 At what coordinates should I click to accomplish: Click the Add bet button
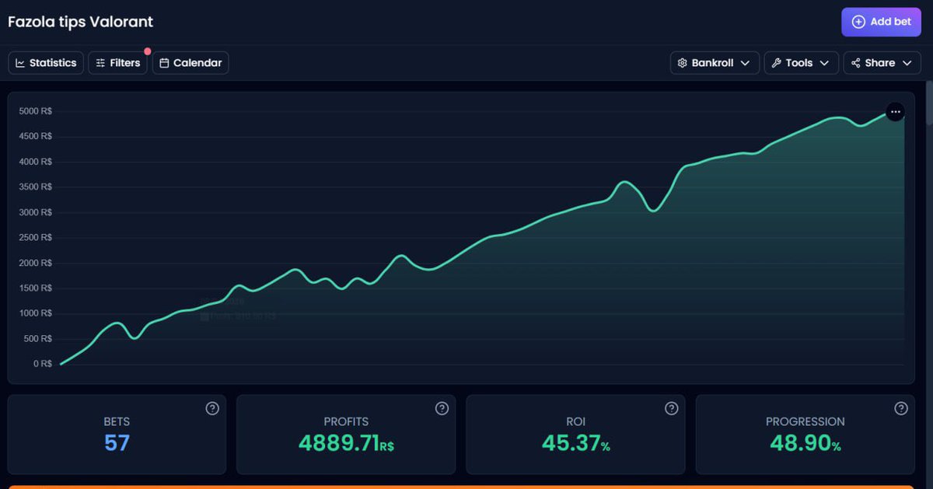pyautogui.click(x=881, y=22)
